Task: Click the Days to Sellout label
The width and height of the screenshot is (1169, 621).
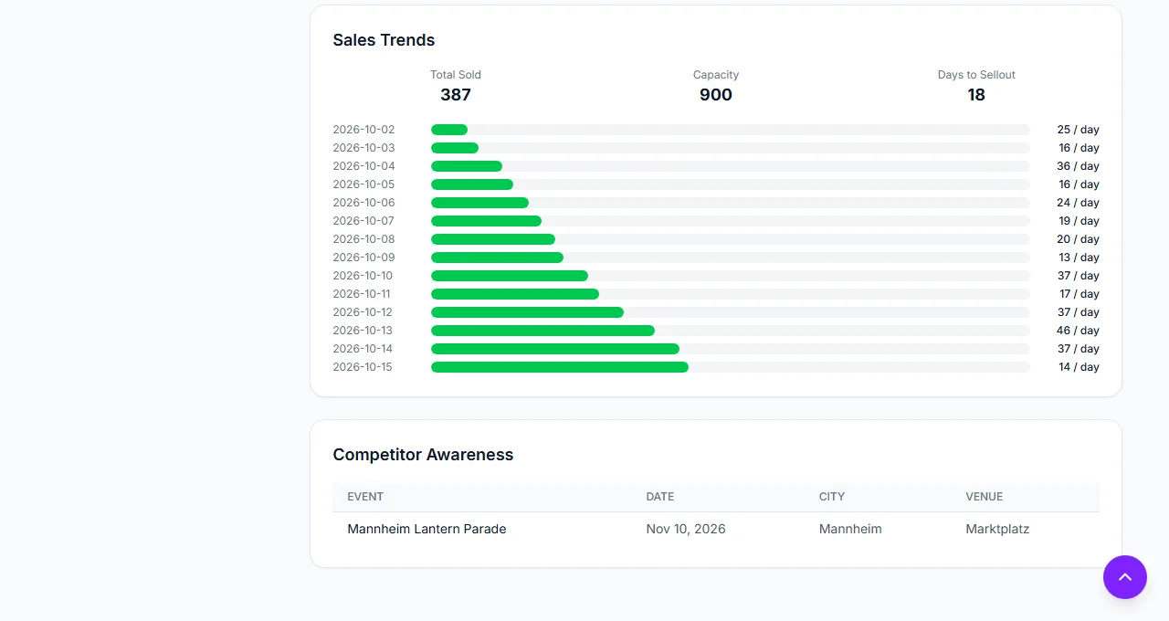Action: [976, 75]
